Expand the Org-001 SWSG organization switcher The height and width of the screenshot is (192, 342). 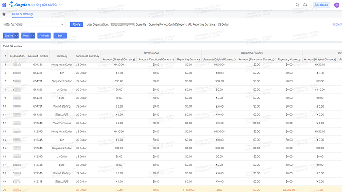click(60, 5)
